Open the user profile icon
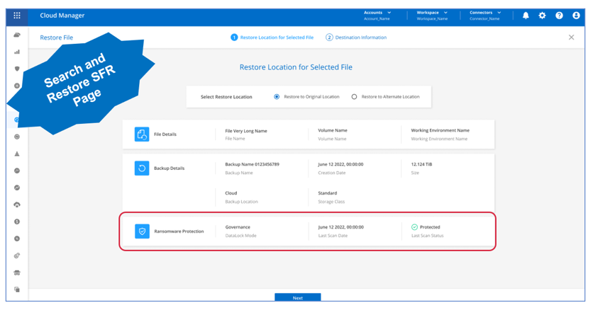598x317 pixels. tap(576, 15)
